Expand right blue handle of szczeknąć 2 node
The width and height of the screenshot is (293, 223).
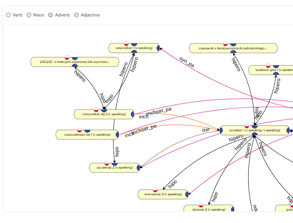pyautogui.click(x=139, y=168)
